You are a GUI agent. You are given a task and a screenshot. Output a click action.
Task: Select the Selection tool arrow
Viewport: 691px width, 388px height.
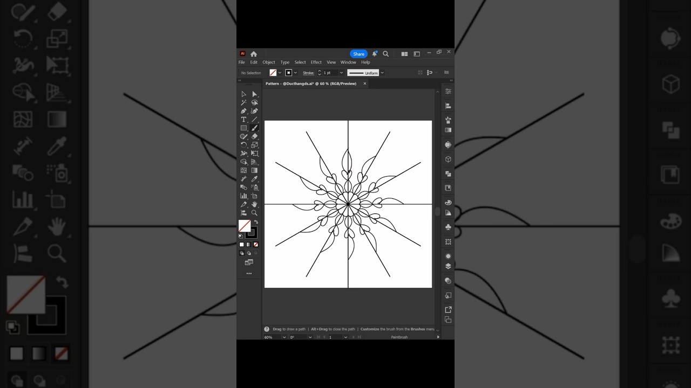tap(243, 94)
